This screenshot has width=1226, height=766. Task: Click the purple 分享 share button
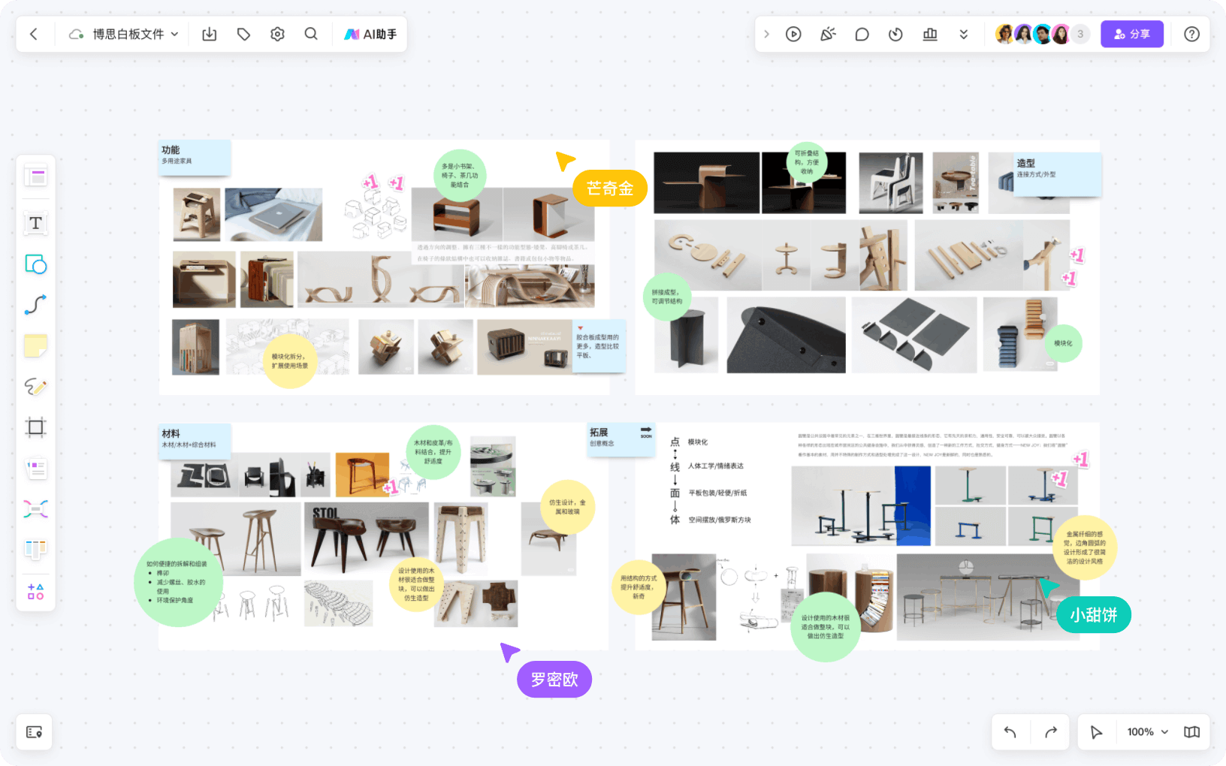click(1132, 34)
